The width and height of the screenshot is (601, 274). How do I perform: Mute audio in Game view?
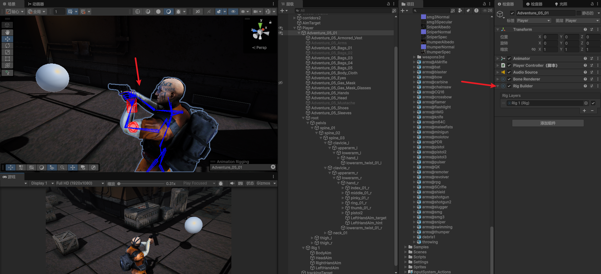point(232,183)
